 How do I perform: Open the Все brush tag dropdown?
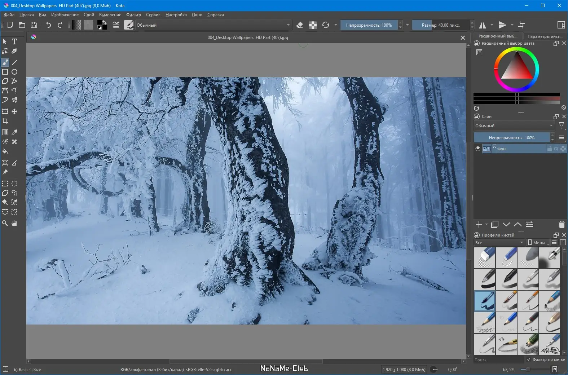tap(499, 243)
